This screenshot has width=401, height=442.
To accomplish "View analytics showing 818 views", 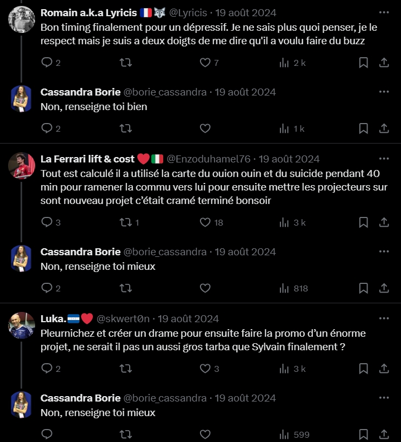I will [293, 288].
